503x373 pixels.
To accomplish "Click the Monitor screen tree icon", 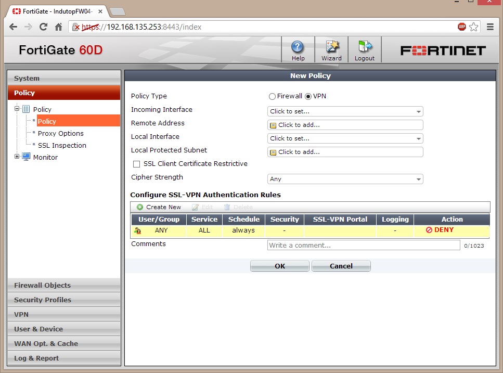I will (26, 157).
